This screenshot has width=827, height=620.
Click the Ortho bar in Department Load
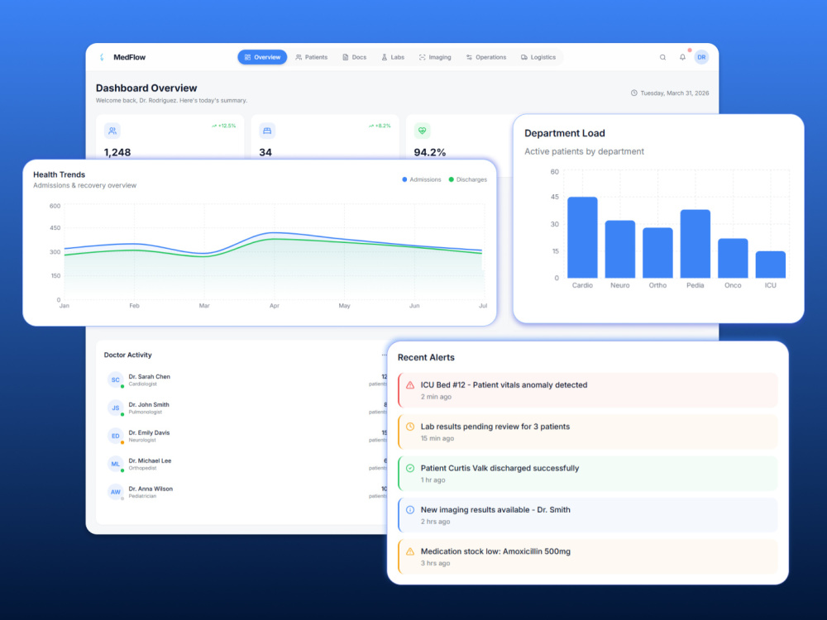pyautogui.click(x=657, y=252)
